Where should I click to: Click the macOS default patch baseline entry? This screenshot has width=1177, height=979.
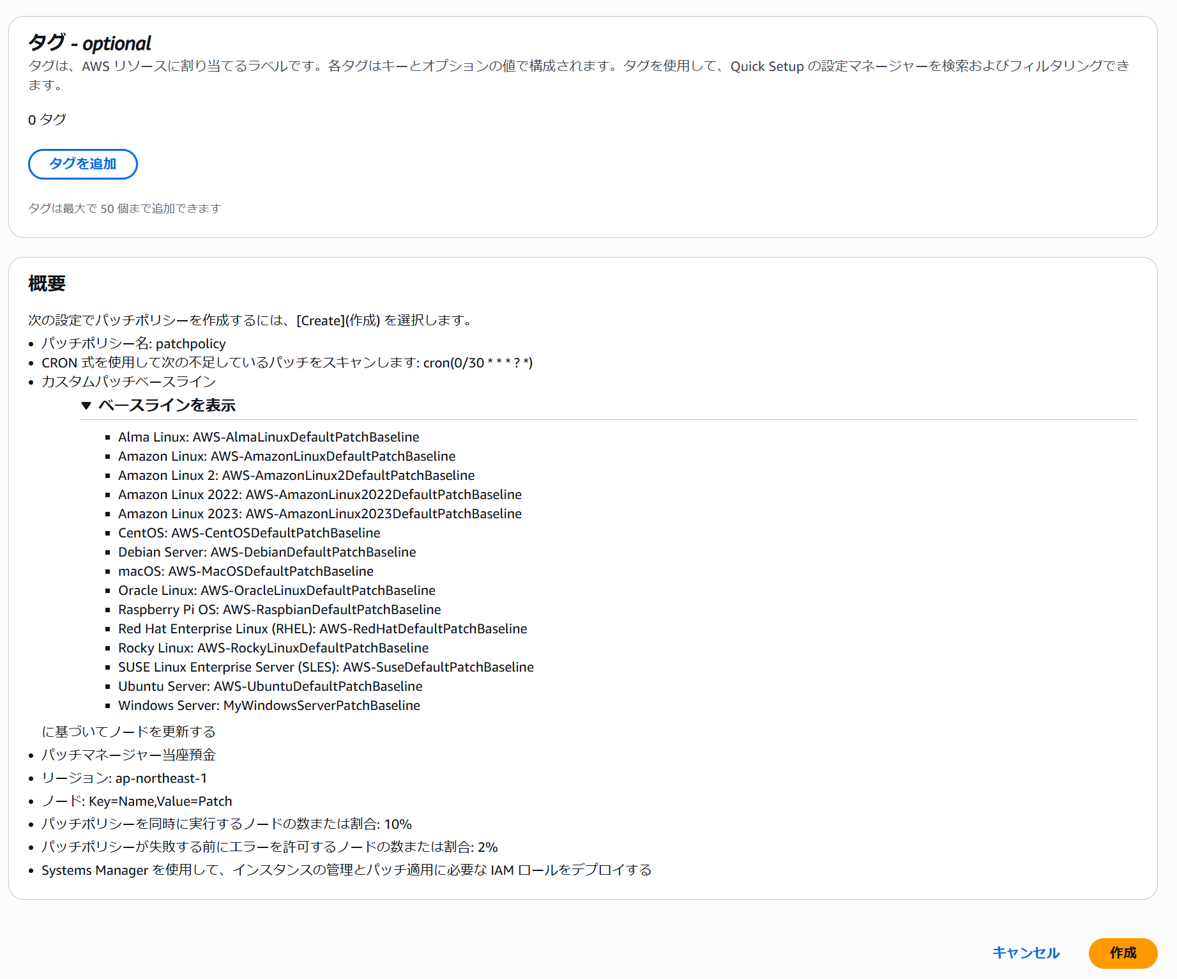coord(245,571)
